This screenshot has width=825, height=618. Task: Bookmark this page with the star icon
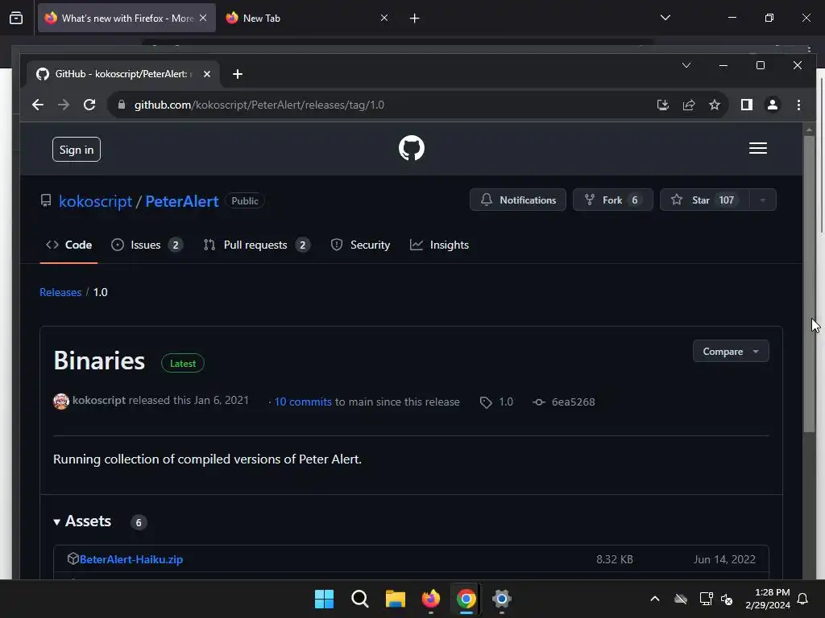[x=715, y=105]
